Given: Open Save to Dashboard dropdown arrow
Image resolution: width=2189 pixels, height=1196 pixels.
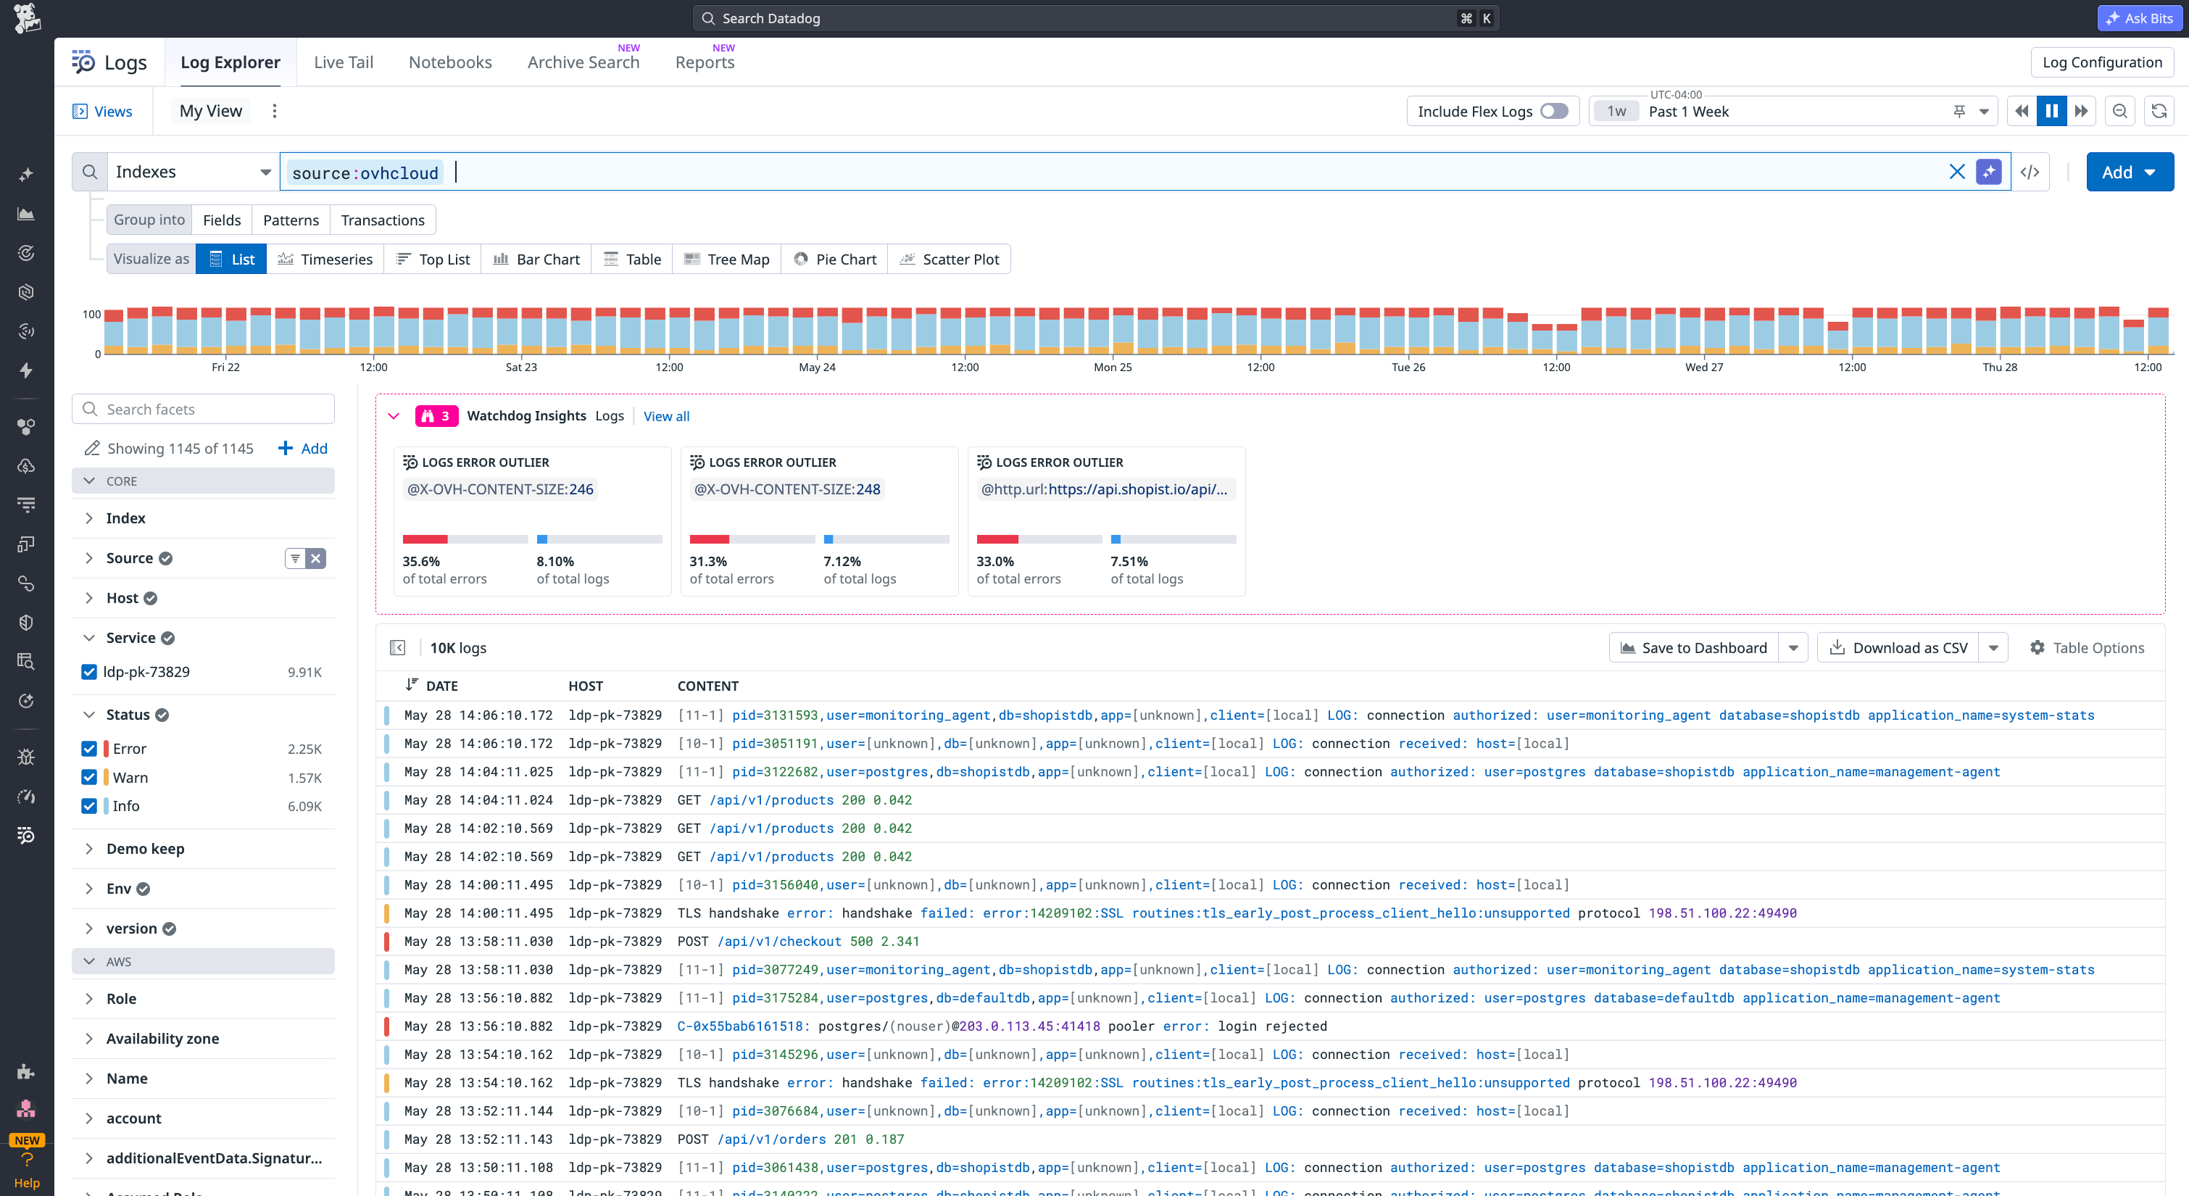Looking at the screenshot, I should (x=1793, y=648).
